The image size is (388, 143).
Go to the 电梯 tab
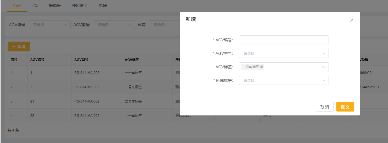click(103, 5)
